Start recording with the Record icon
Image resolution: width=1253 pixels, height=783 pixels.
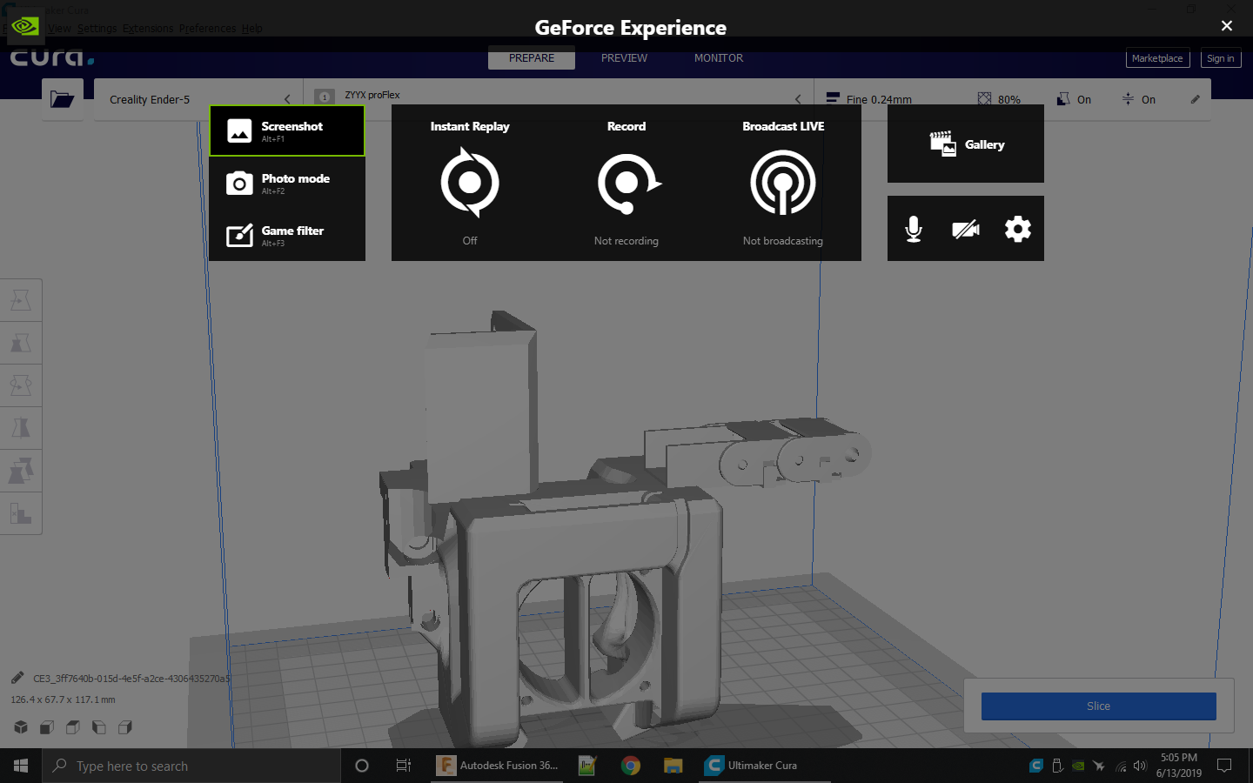(628, 183)
